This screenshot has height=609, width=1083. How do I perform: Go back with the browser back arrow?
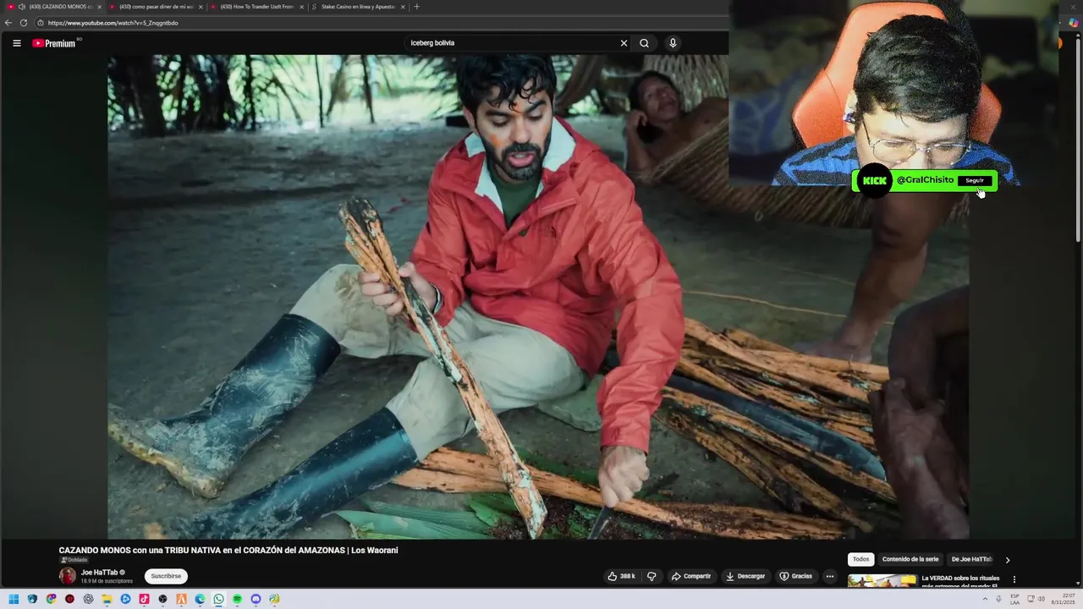click(8, 23)
